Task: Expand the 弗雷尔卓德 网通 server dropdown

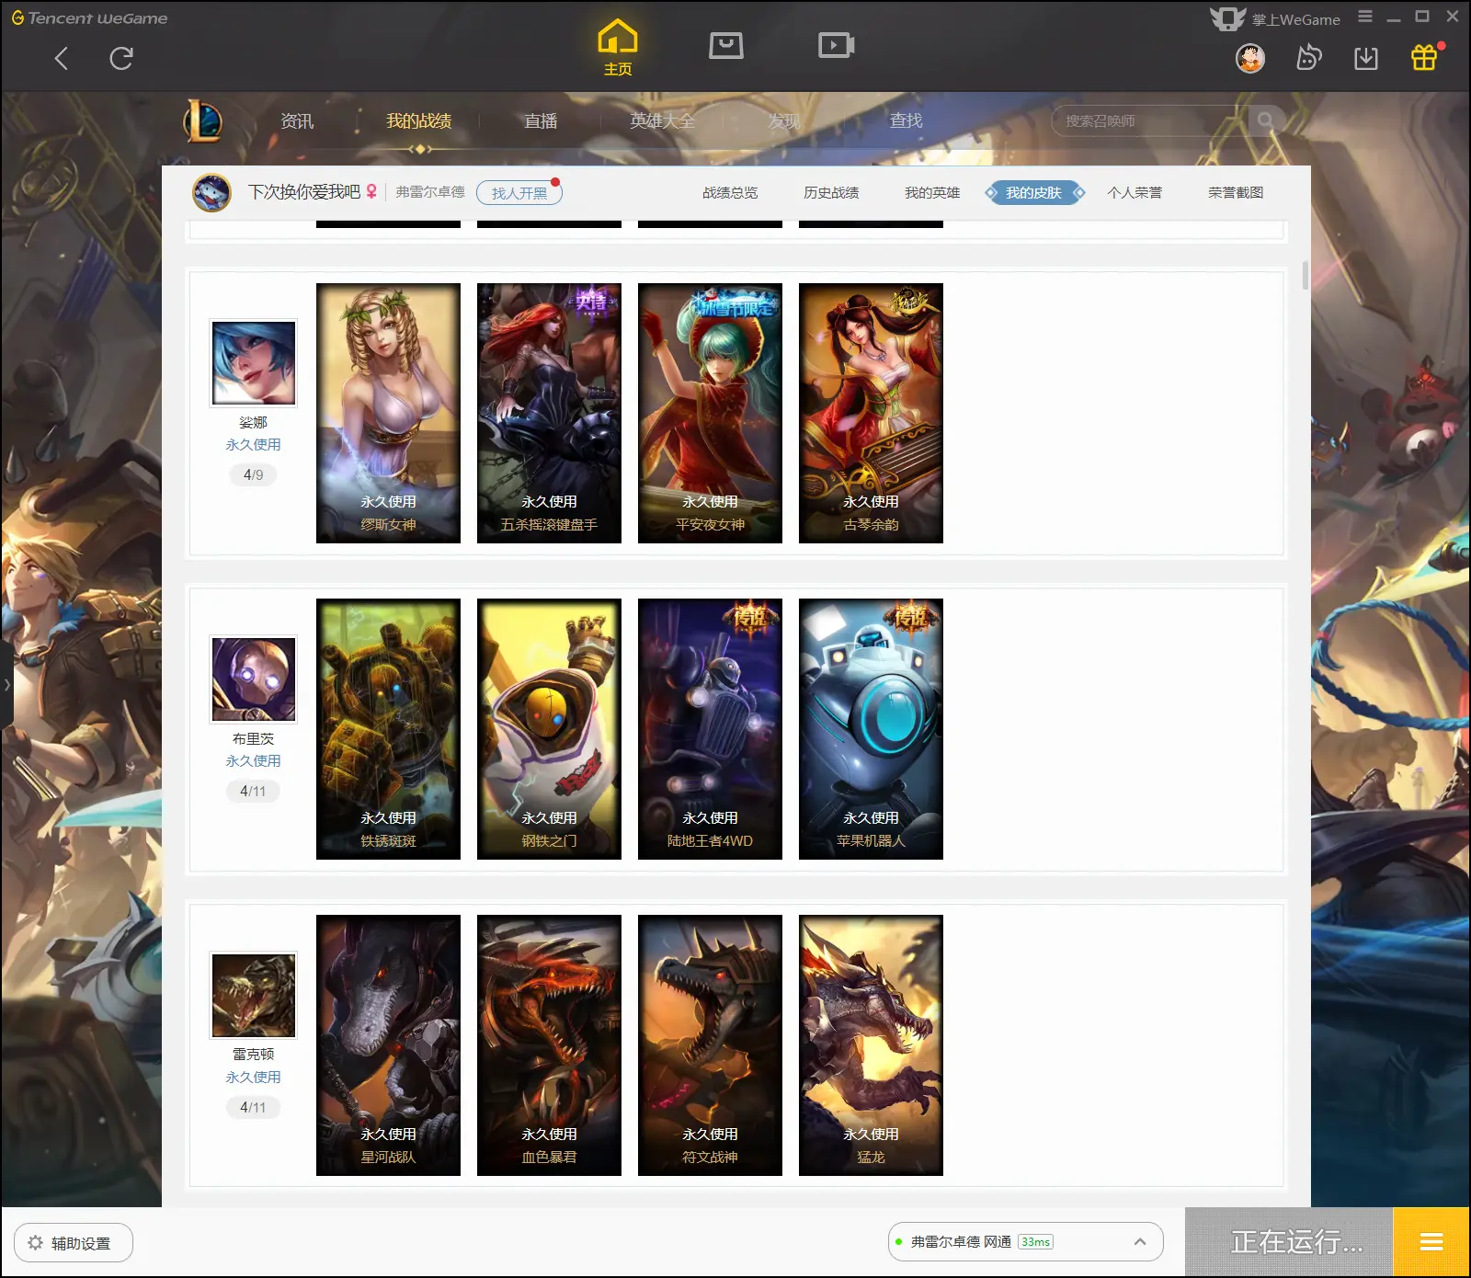Action: tap(1026, 1242)
